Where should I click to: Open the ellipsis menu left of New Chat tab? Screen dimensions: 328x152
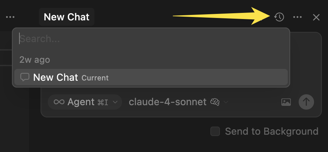point(10,17)
